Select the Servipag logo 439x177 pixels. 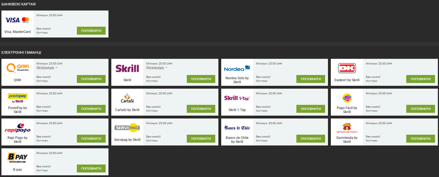[127, 128]
